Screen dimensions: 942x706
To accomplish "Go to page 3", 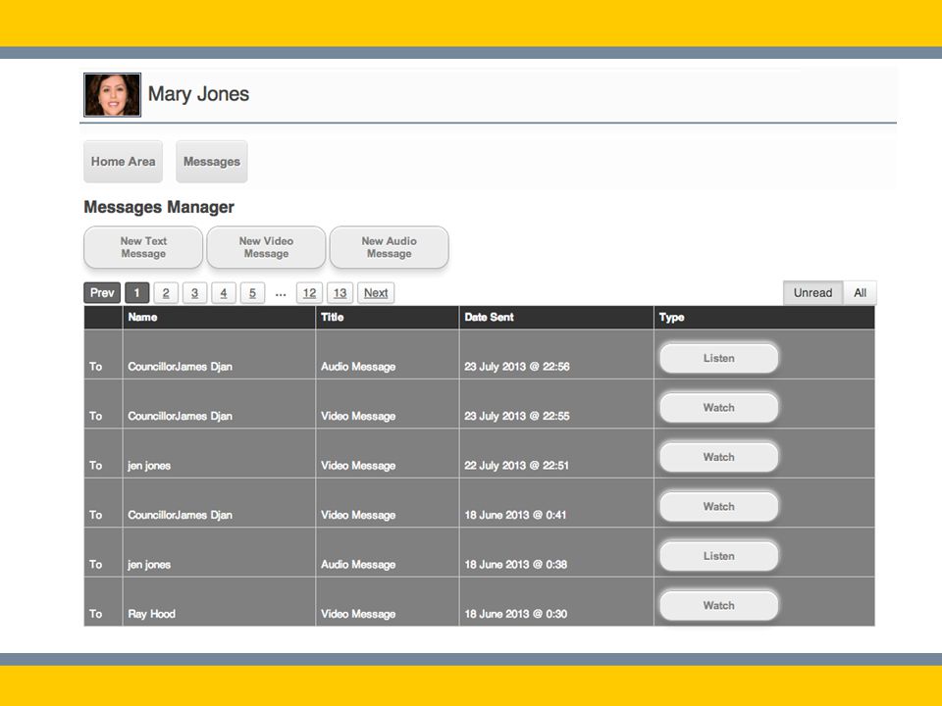I will 194,293.
